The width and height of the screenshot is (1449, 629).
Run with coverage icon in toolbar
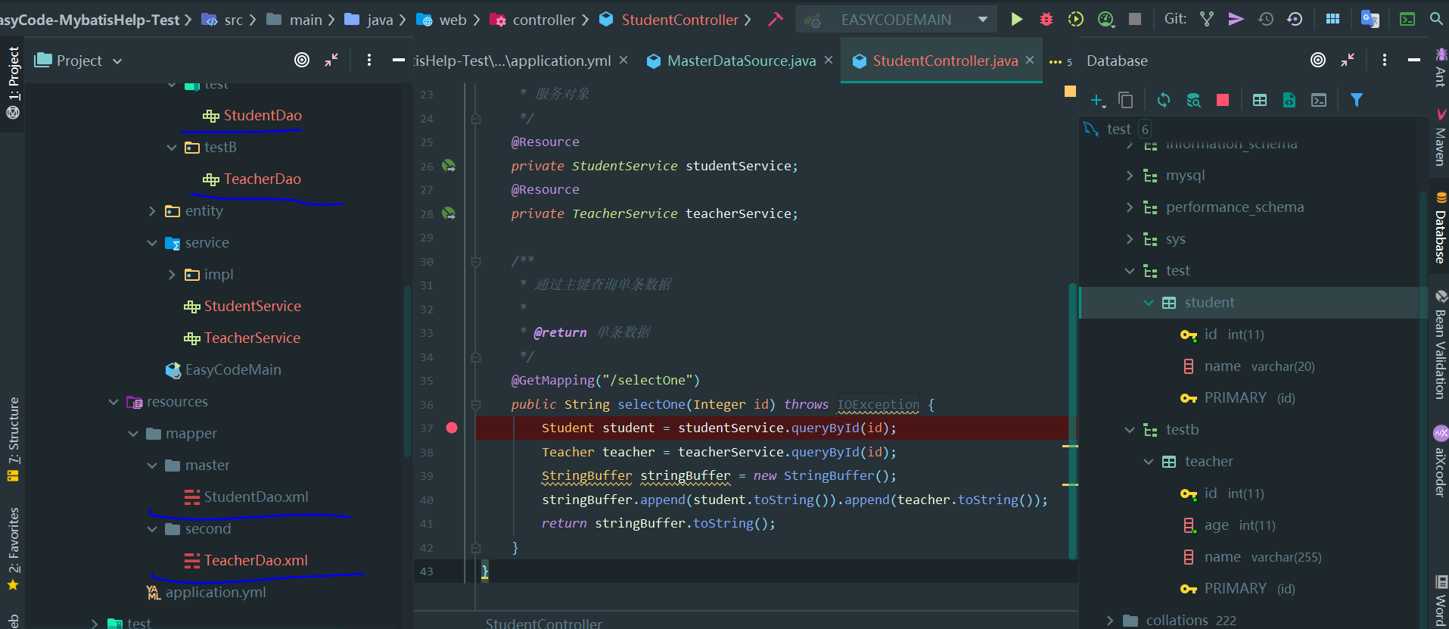tap(1075, 19)
